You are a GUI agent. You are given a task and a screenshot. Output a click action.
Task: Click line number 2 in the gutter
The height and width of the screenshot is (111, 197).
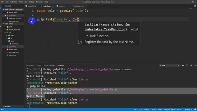[x=33, y=15]
